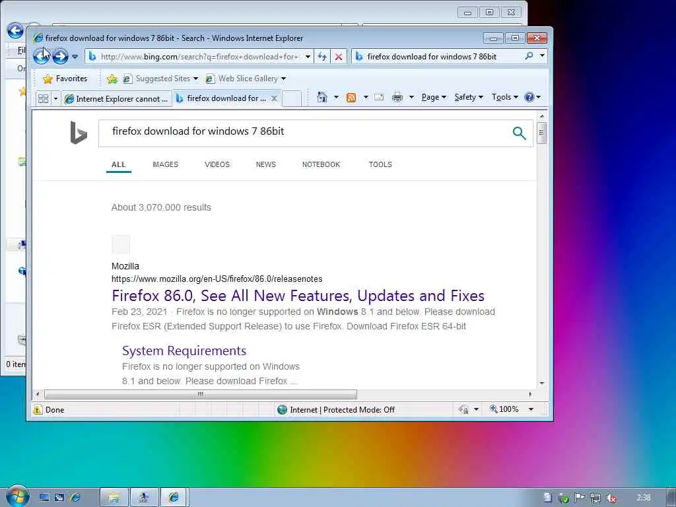This screenshot has width=676, height=507.
Task: Click the Read Mail icon
Action: tap(379, 97)
